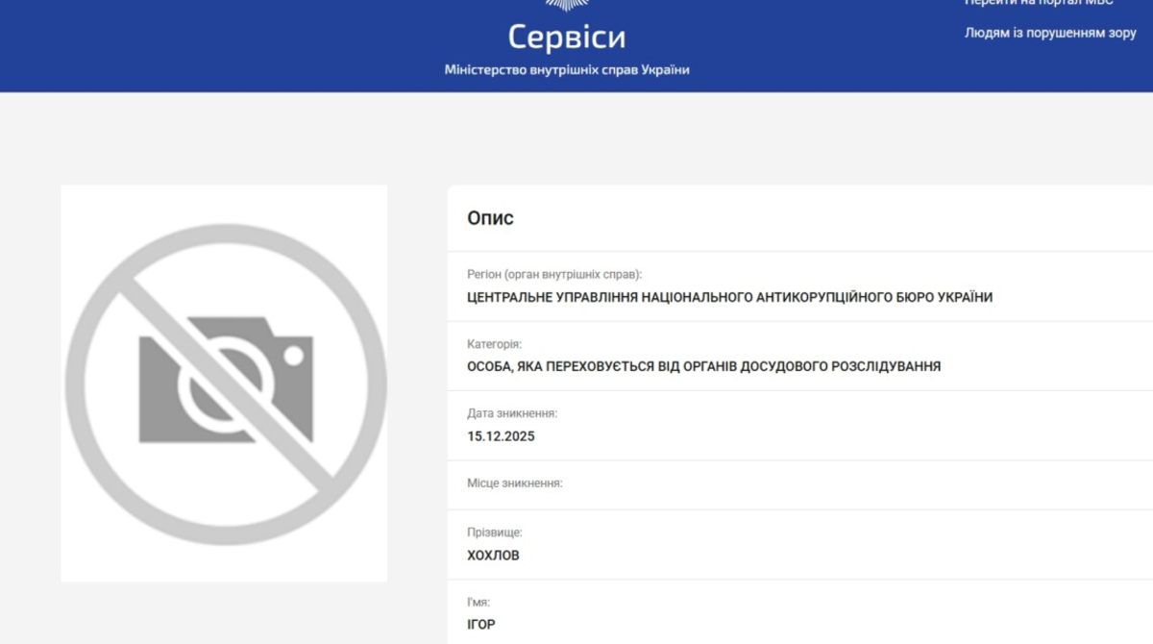The height and width of the screenshot is (644, 1153).
Task: Open 'Перейти на портал МВС' link
Action: coord(1039,3)
